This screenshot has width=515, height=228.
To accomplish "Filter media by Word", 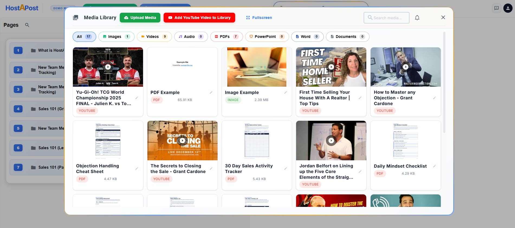I will coord(307,37).
